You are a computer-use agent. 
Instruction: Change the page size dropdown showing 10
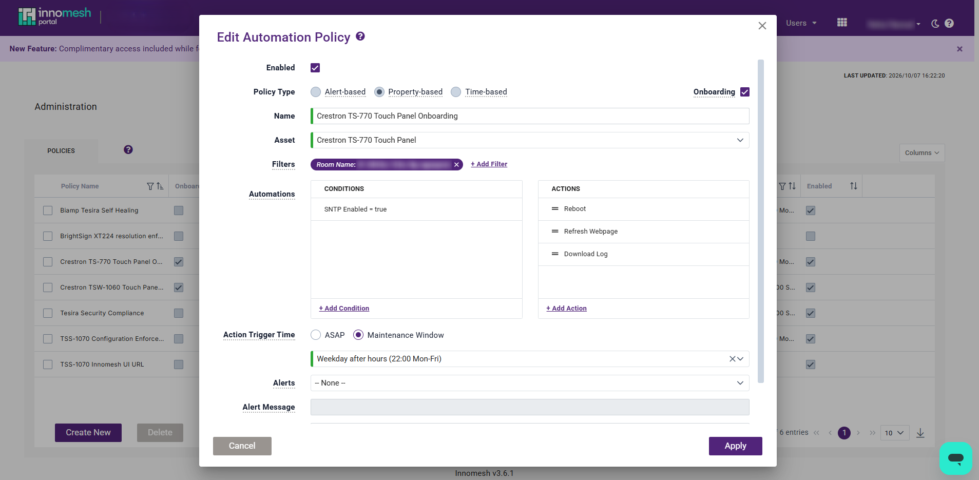click(895, 433)
